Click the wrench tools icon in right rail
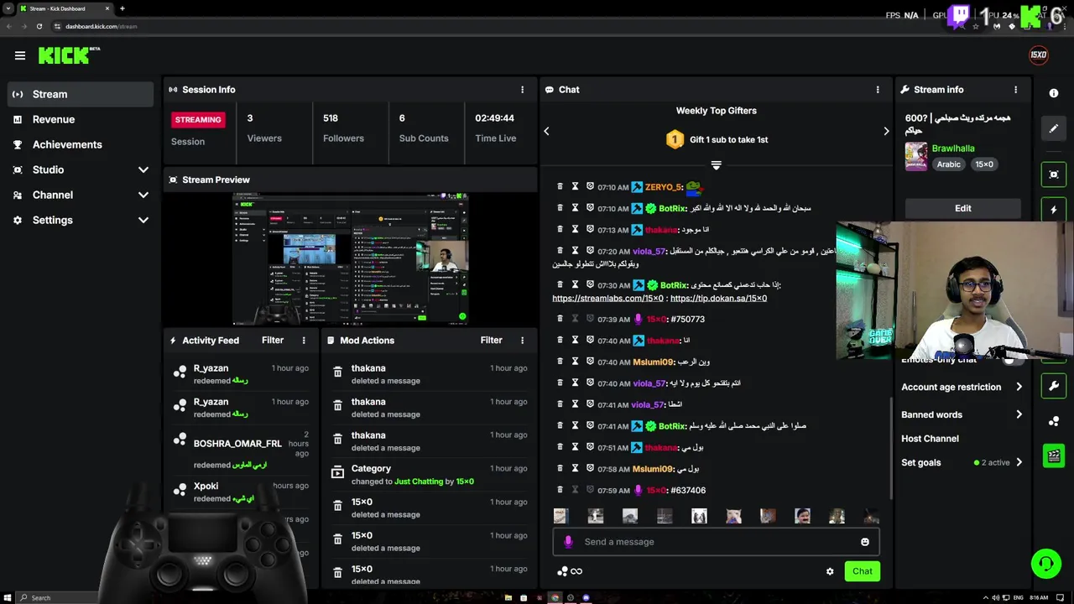The image size is (1074, 604). (x=1054, y=386)
